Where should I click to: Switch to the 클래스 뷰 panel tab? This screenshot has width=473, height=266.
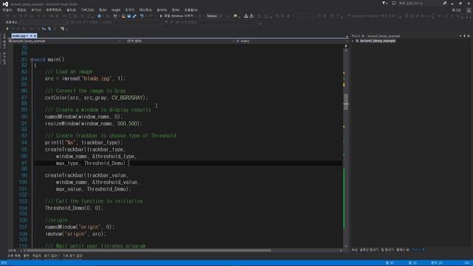[x=402, y=250]
